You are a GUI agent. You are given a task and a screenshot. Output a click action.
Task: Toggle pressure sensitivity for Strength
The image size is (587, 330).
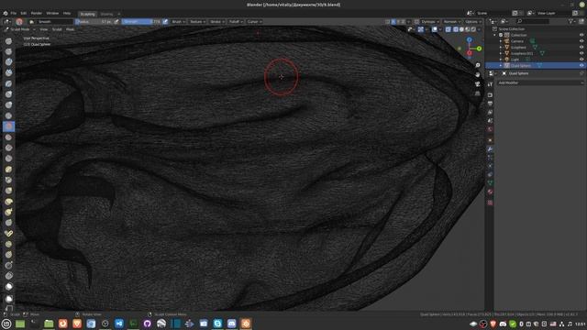click(165, 22)
